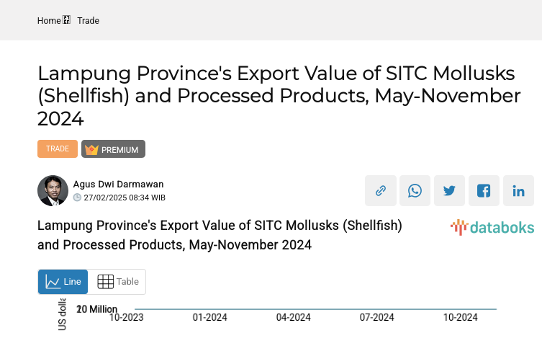Switch to the Line chart view
542x359 pixels.
click(x=63, y=282)
